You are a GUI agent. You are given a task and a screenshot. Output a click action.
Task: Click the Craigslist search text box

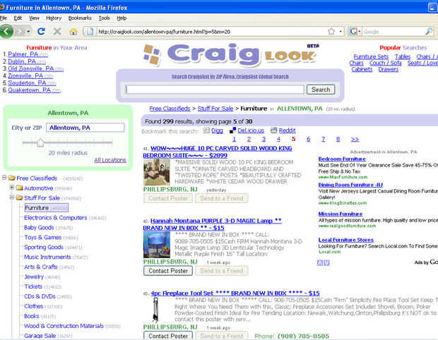click(215, 90)
